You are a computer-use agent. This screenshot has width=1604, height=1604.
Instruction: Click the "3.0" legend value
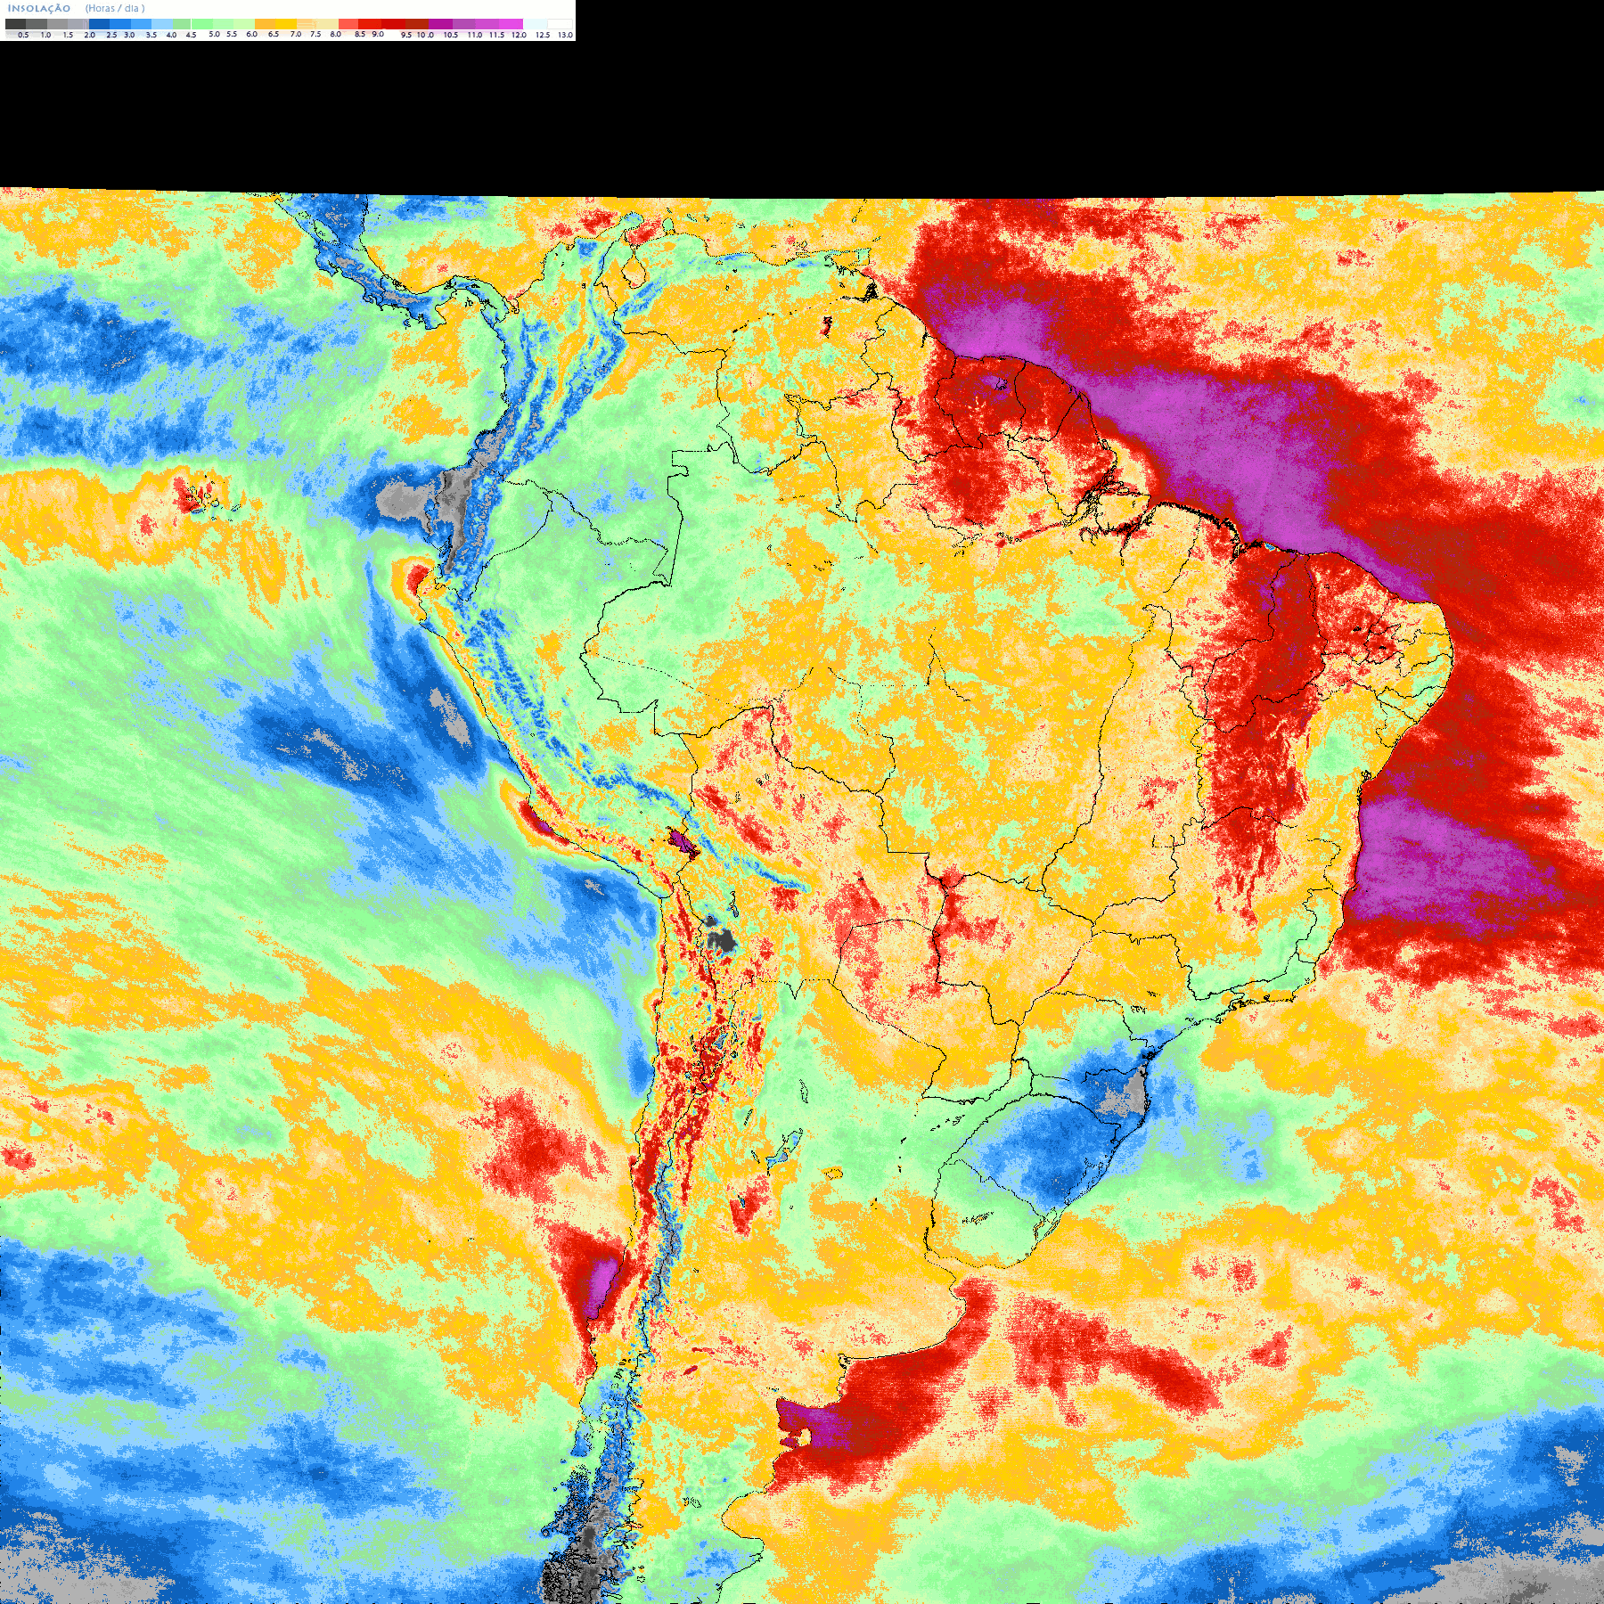[x=129, y=35]
